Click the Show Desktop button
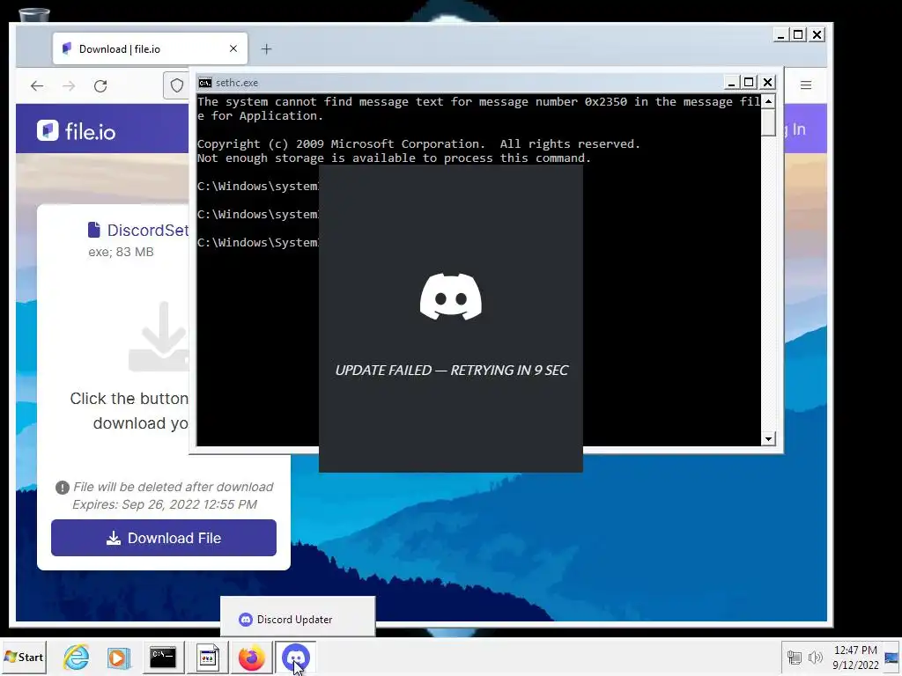 coord(892,657)
